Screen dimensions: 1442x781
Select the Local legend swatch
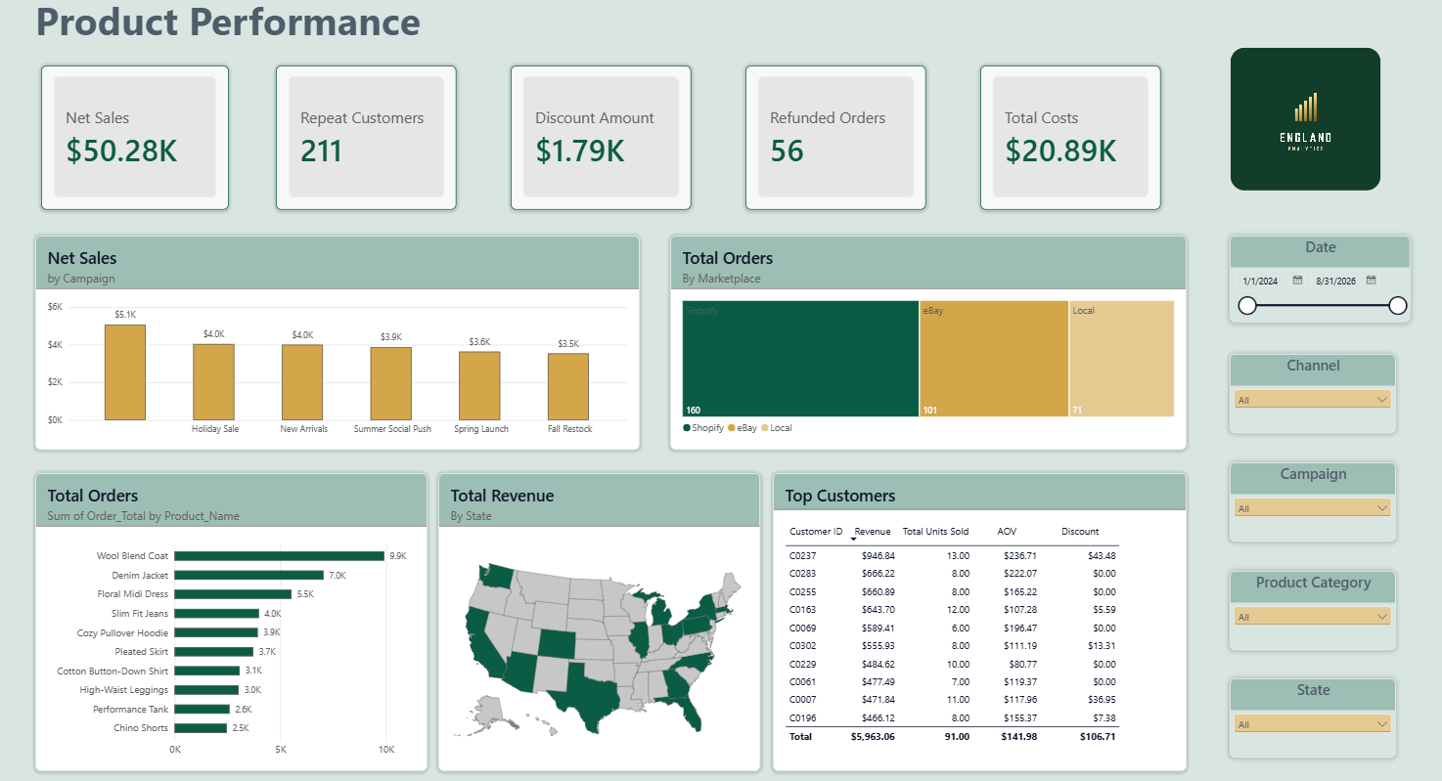coord(765,428)
